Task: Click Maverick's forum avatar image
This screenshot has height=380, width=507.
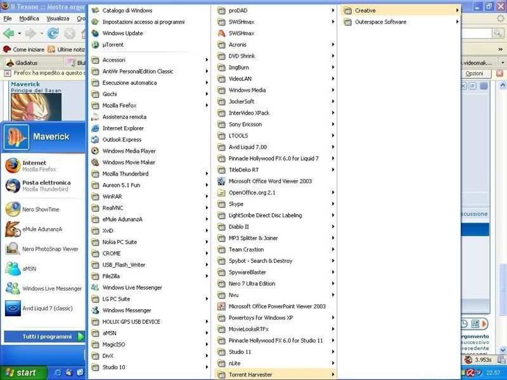Action: [x=36, y=106]
